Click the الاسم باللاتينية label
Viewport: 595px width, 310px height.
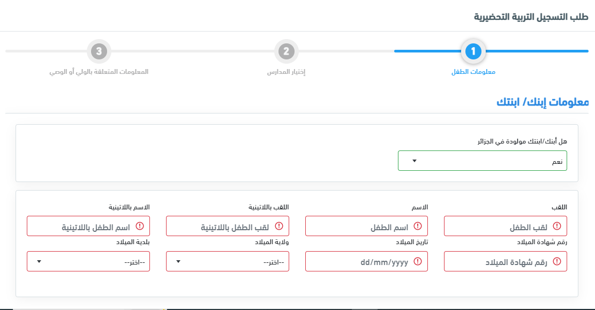tap(129, 207)
